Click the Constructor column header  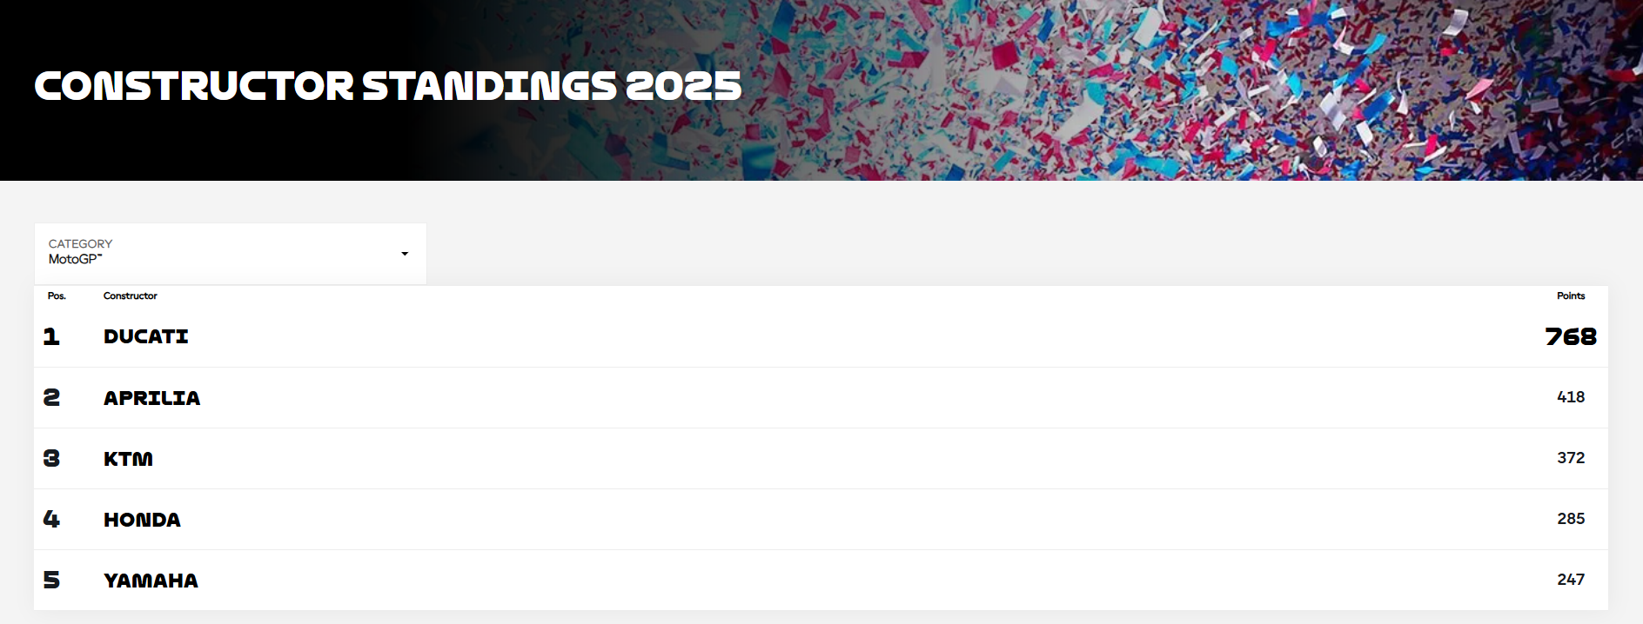coord(131,295)
